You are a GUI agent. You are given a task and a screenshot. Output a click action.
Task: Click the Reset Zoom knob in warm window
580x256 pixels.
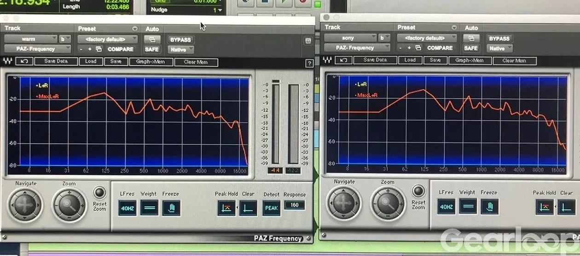tap(99, 192)
